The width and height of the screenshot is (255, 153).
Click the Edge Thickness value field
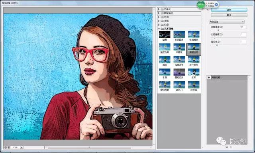(x=243, y=27)
